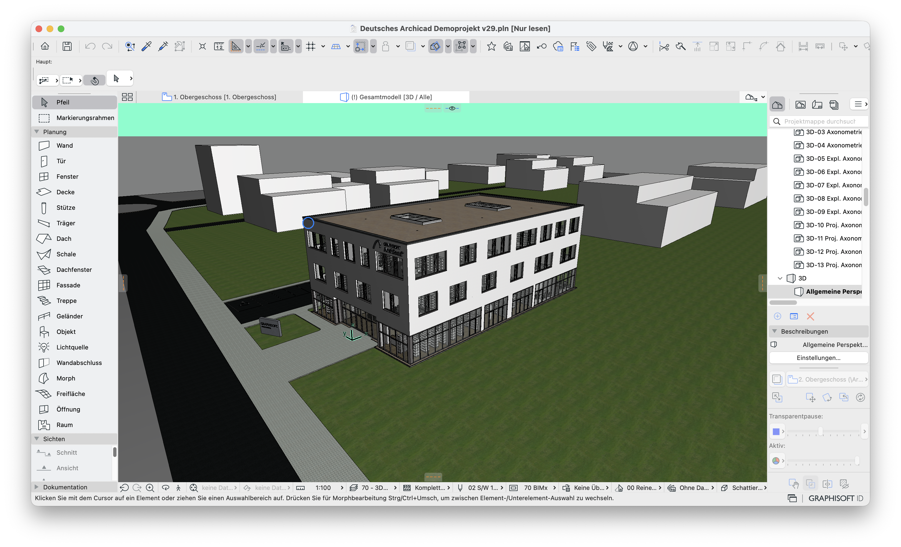Toggle the quick selection button in Haupt bar
Screen dimensions: 901x547
click(x=94, y=80)
